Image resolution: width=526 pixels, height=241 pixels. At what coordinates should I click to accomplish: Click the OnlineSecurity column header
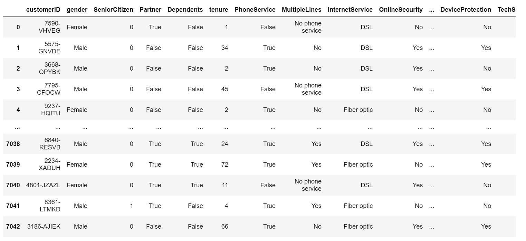pos(401,10)
